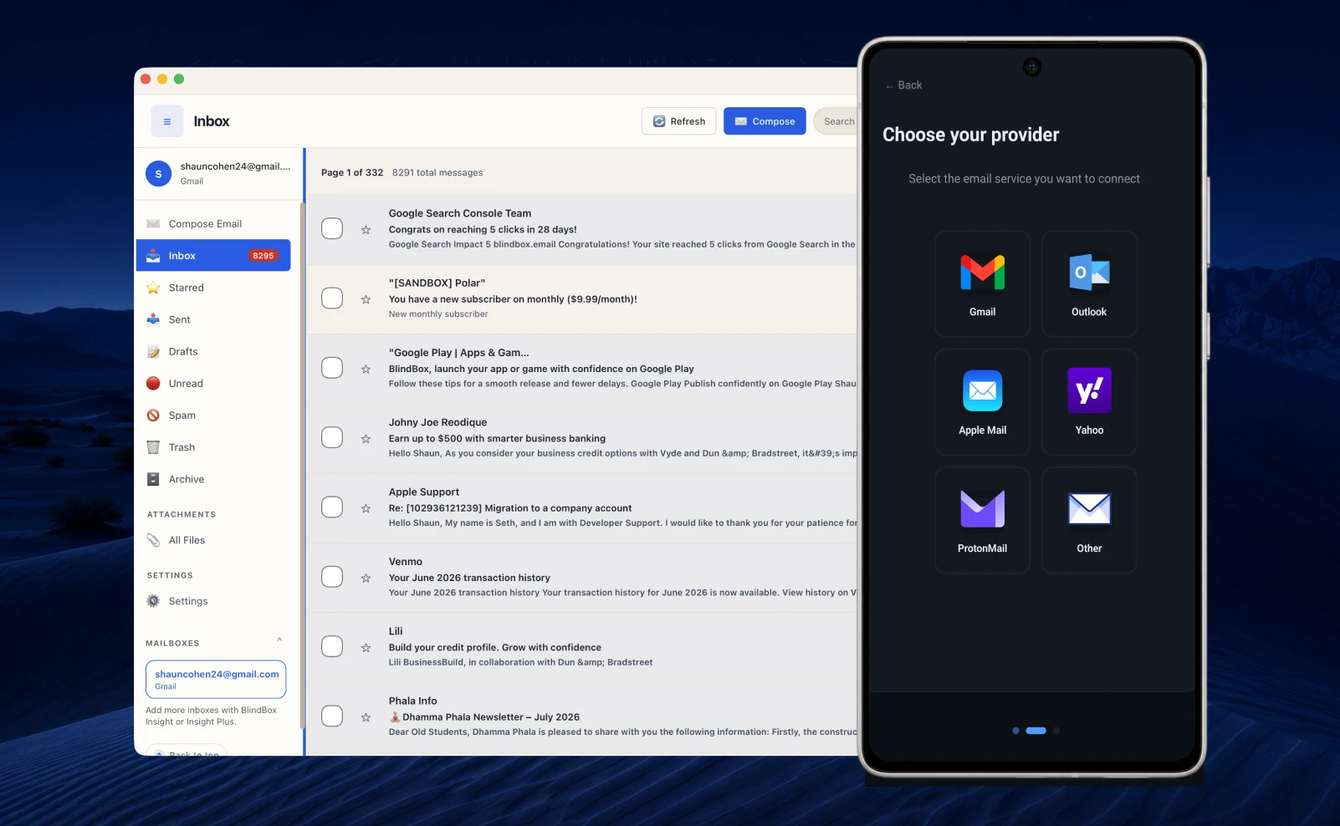Choose the Gmail provider icon on phone
1340x826 pixels.
point(983,273)
